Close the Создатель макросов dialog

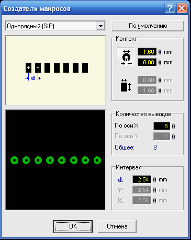click(x=182, y=8)
